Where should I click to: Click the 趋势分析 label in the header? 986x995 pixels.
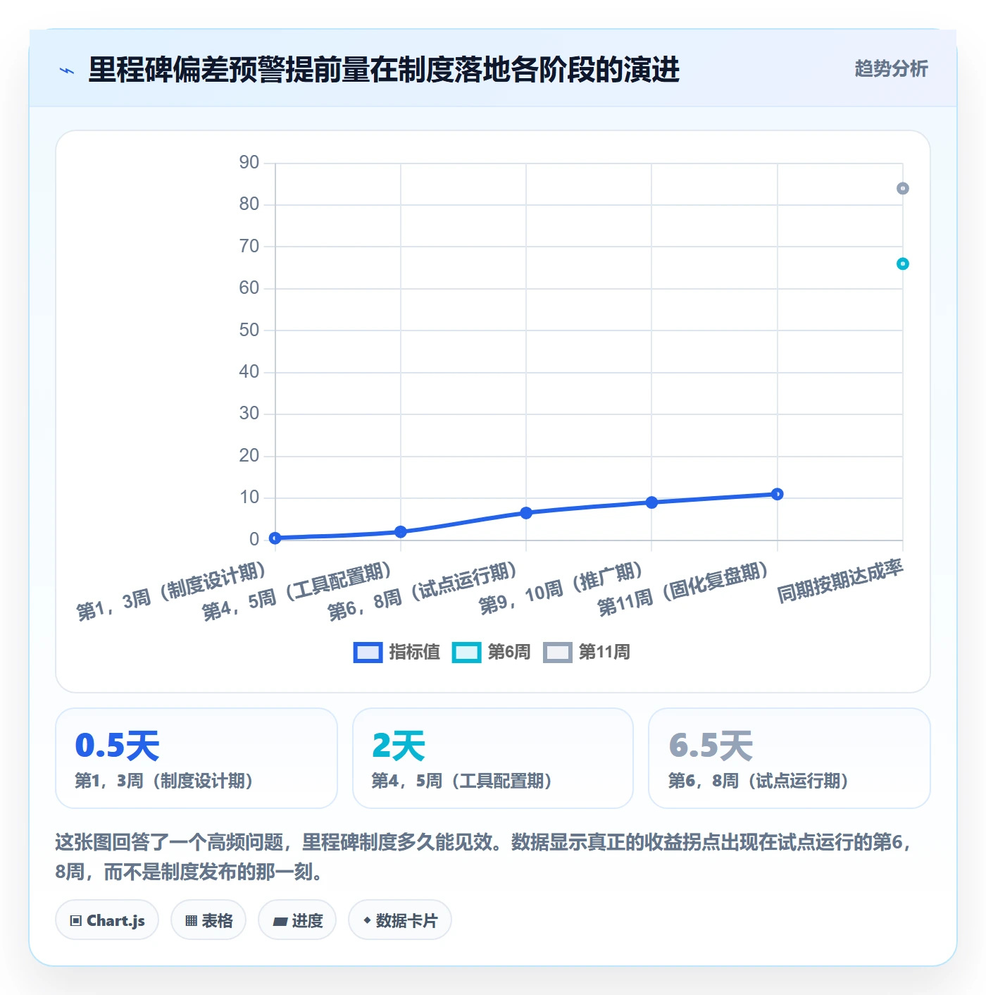click(891, 69)
